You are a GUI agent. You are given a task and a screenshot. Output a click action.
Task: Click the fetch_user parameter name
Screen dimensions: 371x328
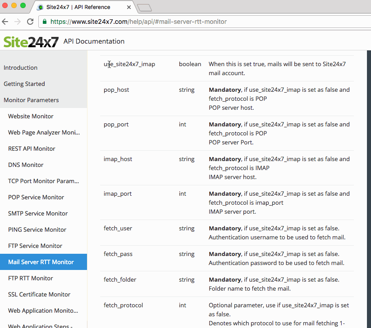tap(118, 229)
